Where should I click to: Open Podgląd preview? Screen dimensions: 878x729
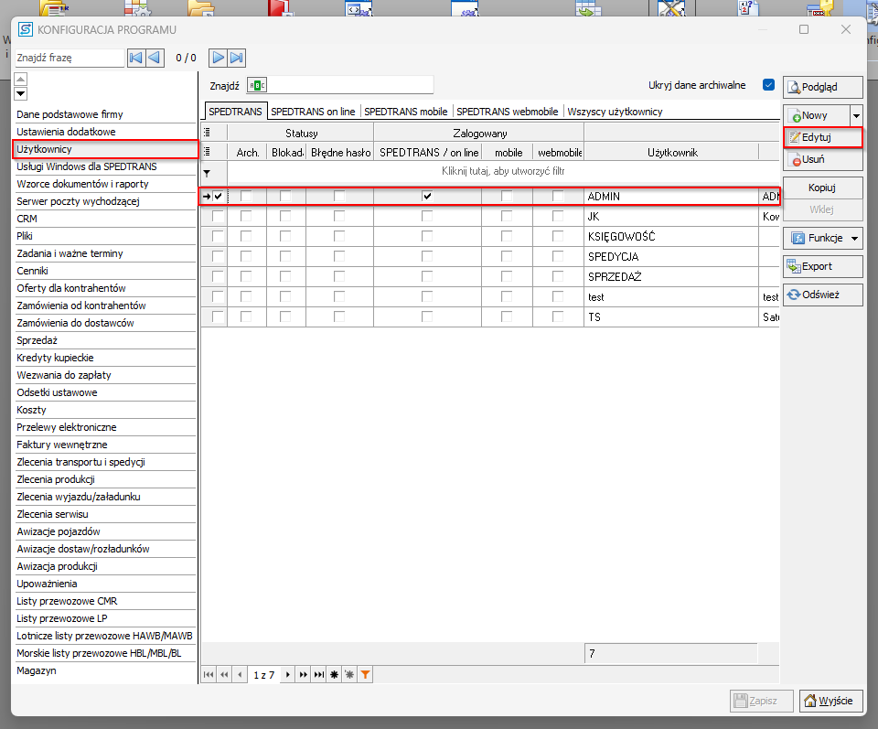(822, 88)
